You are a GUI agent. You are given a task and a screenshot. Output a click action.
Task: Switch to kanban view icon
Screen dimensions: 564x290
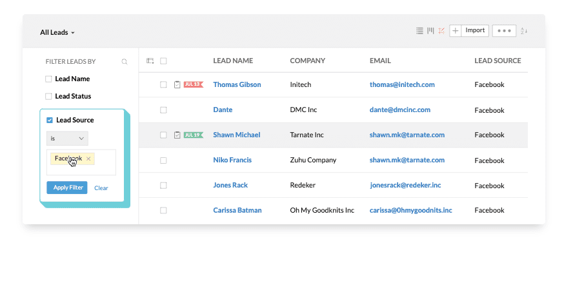[430, 31]
